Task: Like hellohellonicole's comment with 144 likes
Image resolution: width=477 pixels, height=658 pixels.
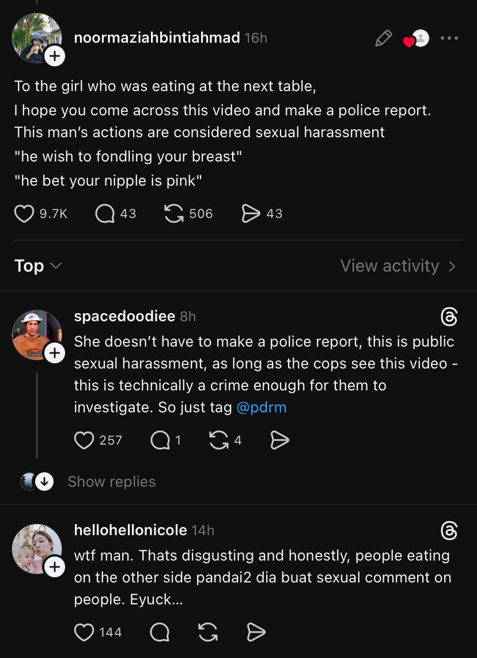Action: pos(84,632)
